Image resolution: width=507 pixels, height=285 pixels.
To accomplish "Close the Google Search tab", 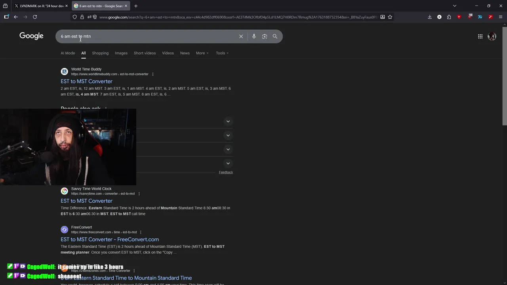I will (x=126, y=6).
